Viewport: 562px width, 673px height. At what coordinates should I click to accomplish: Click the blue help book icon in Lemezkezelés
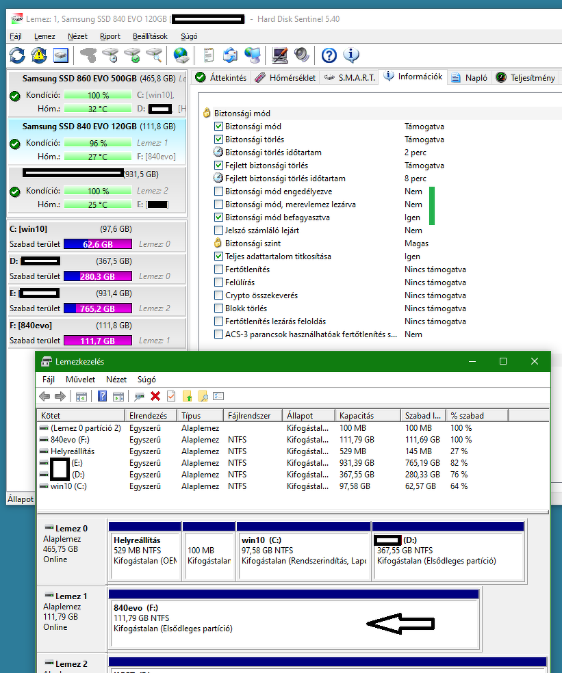tap(102, 396)
